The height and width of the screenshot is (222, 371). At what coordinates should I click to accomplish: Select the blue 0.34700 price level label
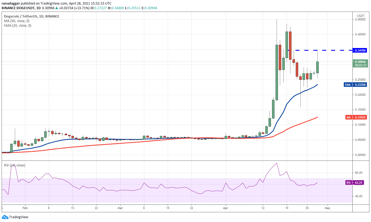[x=360, y=50]
